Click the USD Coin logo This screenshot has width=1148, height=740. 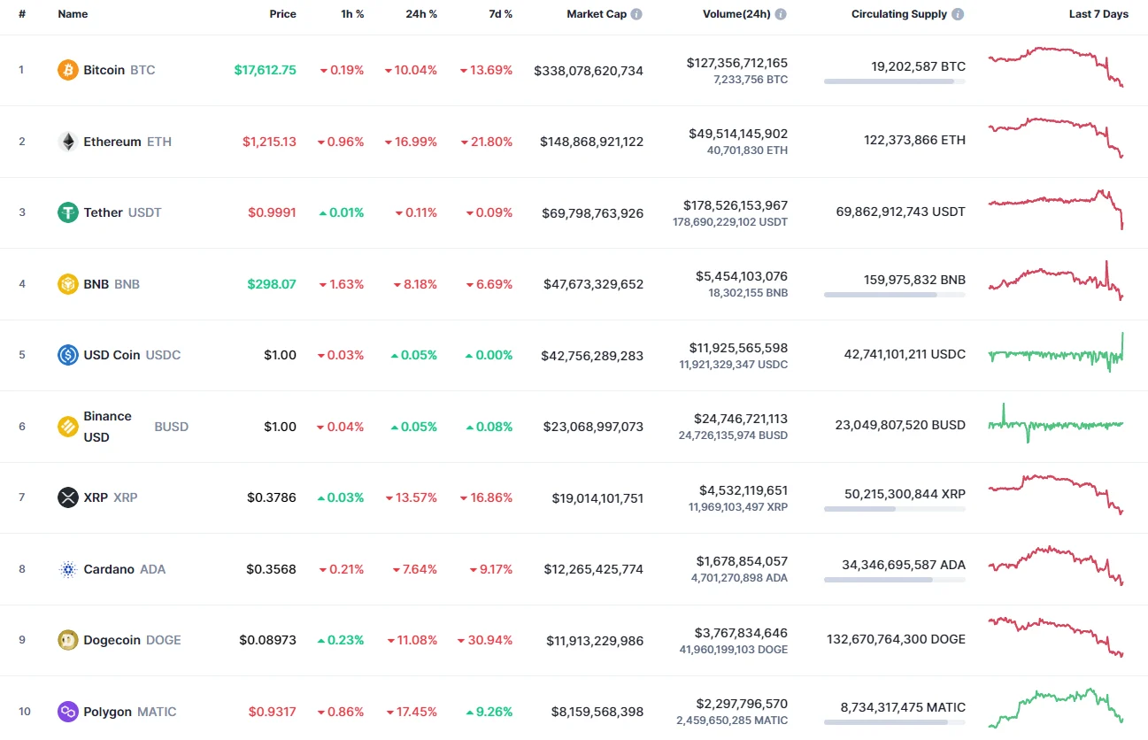coord(68,355)
